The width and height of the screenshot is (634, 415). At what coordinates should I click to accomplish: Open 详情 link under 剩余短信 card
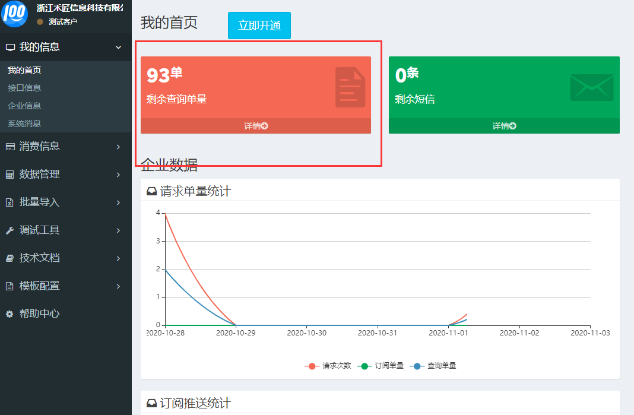[504, 126]
